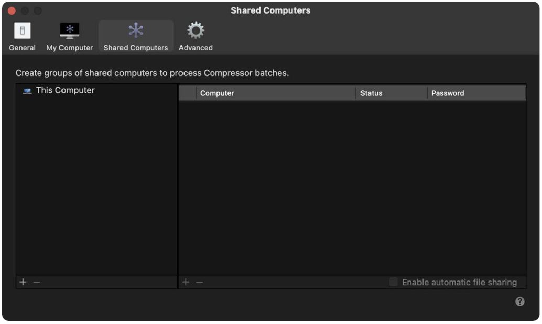This screenshot has width=542, height=324.
Task: Click the Advanced tab label
Action: (196, 48)
